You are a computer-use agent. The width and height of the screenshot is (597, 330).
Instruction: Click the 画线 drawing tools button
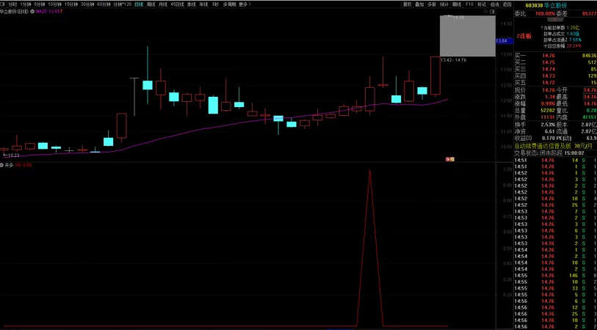tap(457, 4)
